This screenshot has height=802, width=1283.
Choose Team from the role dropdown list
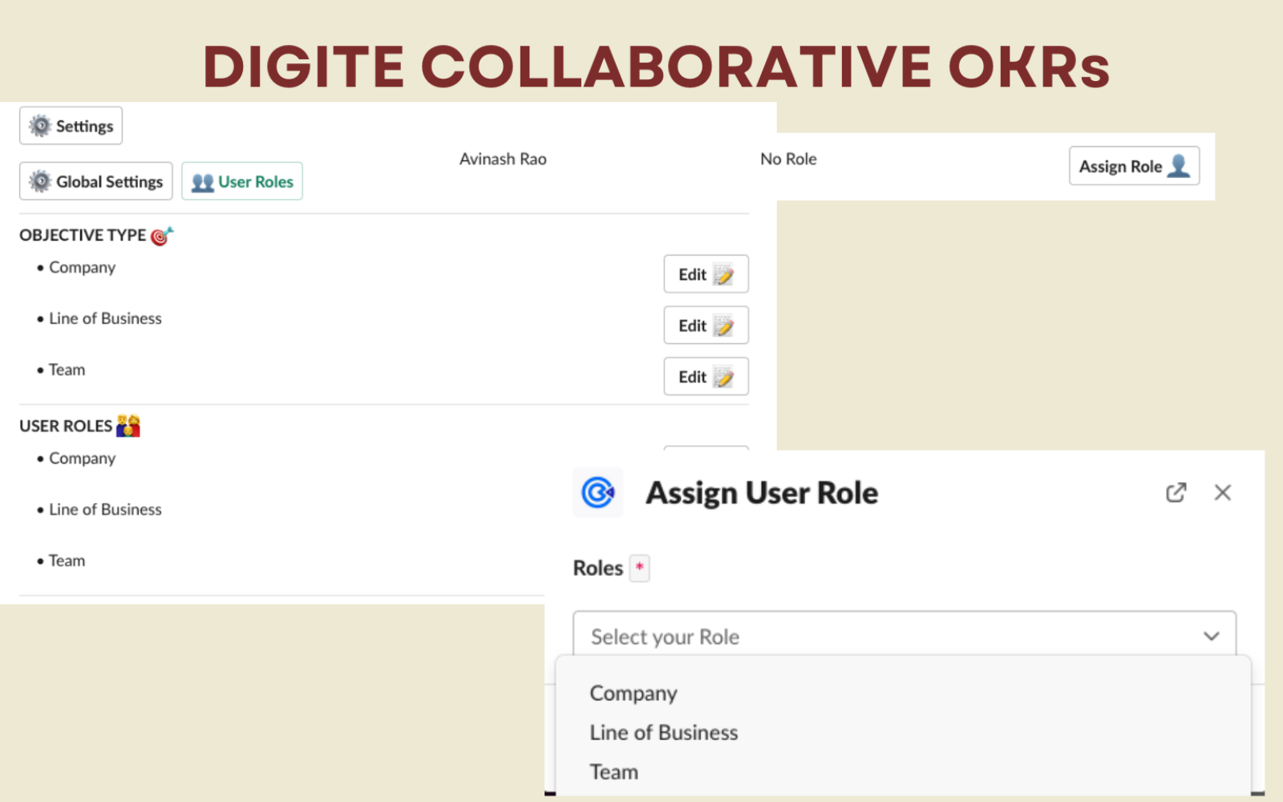[614, 772]
